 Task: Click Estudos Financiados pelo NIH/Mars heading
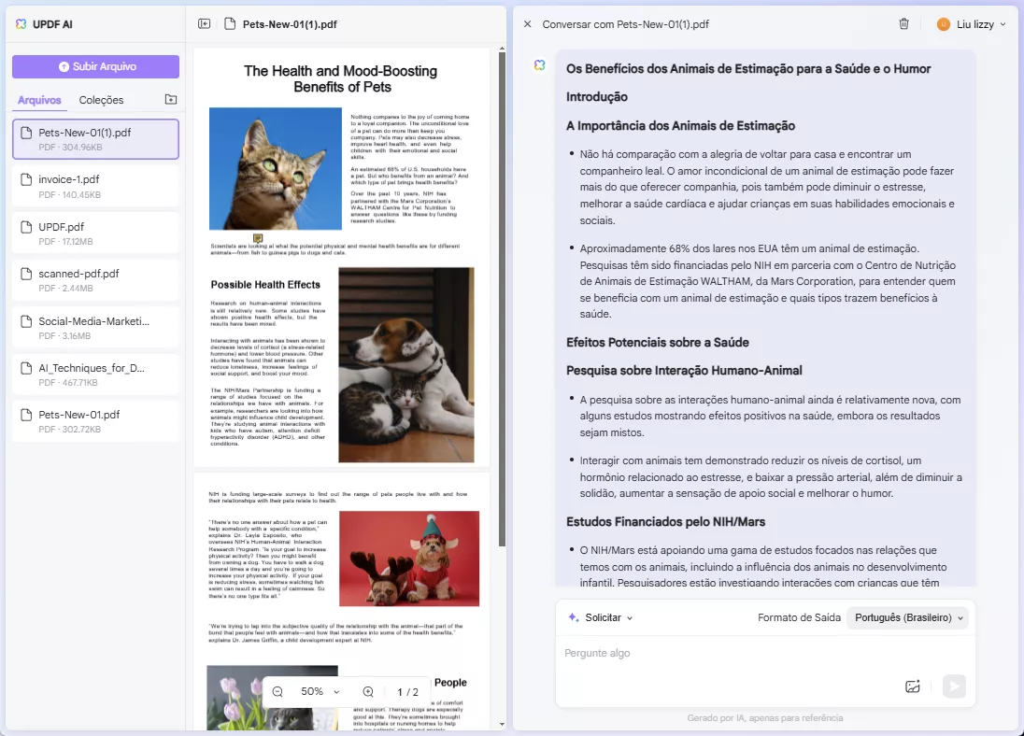point(665,522)
